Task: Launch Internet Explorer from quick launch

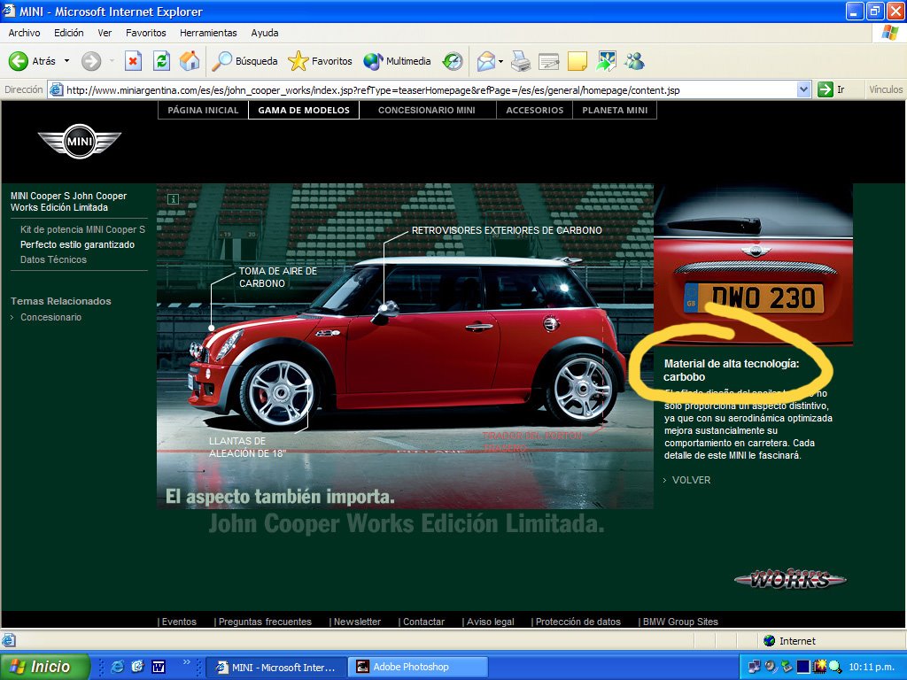Action: [x=118, y=667]
